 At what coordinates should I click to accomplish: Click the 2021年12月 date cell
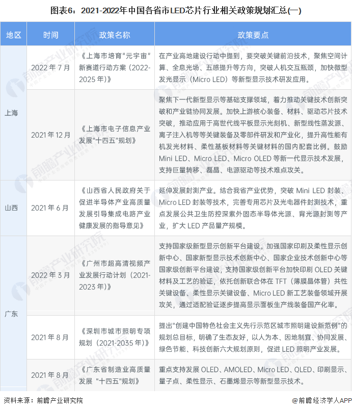50,135
